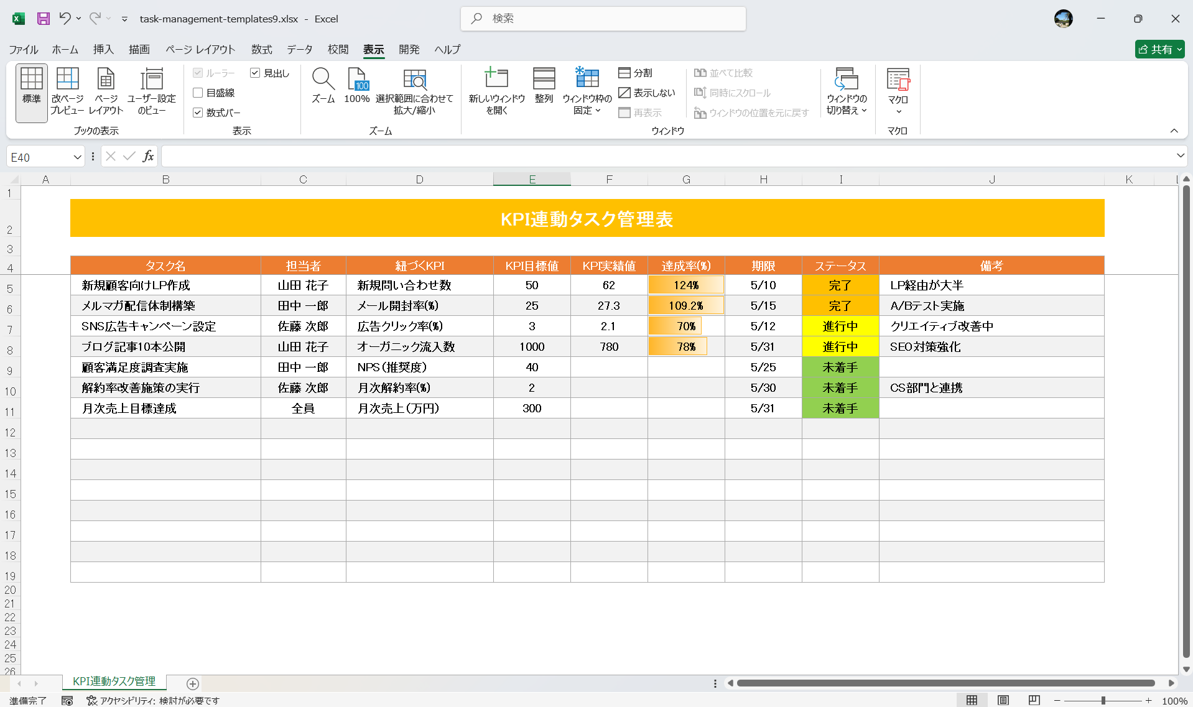Screen dimensions: 1193x707
Task: Switch to 標準 normal view
Action: (32, 93)
